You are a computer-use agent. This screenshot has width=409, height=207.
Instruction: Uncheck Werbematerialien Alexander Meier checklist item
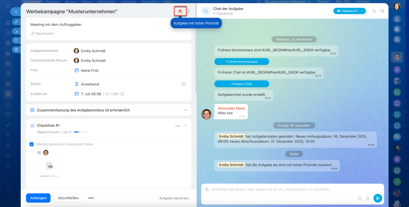(32, 144)
